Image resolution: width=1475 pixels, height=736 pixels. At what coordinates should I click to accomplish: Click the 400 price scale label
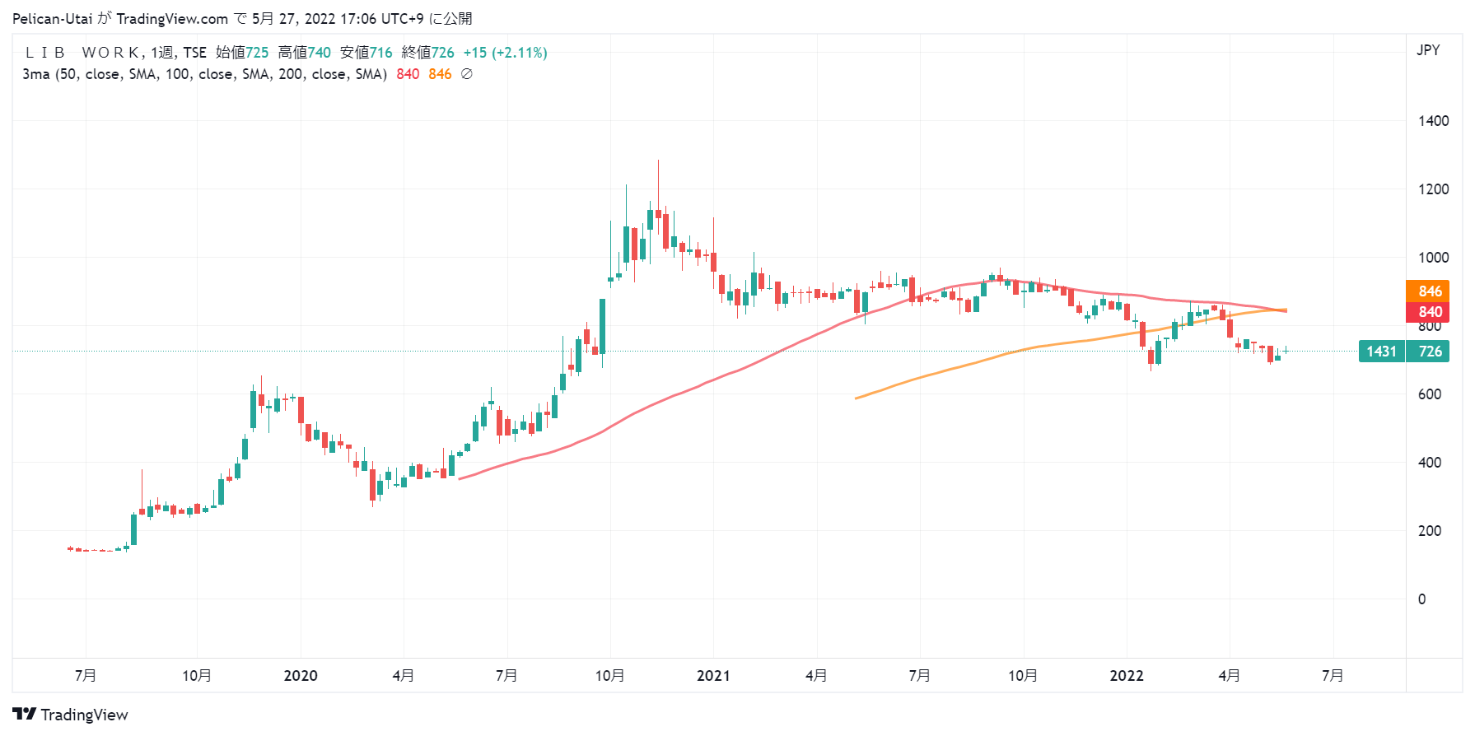[1430, 463]
